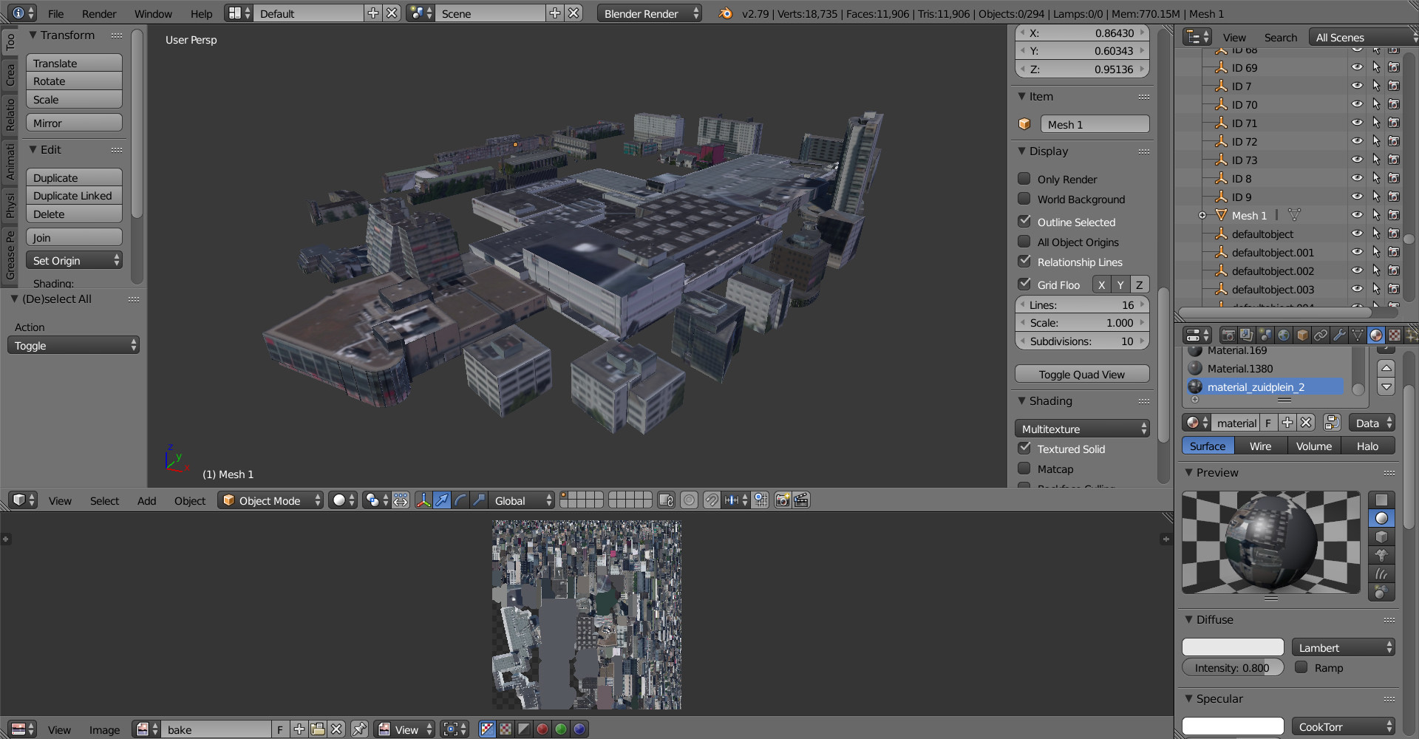Click Toggle Quad View button

tap(1082, 374)
